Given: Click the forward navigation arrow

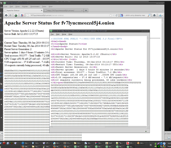Looking at the screenshot, I should 10,15.
